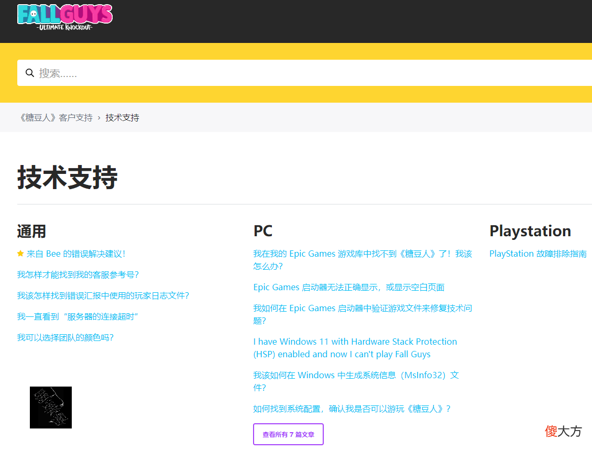Image resolution: width=592 pixels, height=451 pixels.
Task: Select 技术支持 breadcrumb item
Action: pyautogui.click(x=122, y=118)
